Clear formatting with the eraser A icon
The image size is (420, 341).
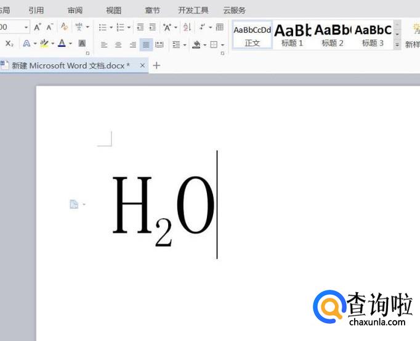point(64,27)
